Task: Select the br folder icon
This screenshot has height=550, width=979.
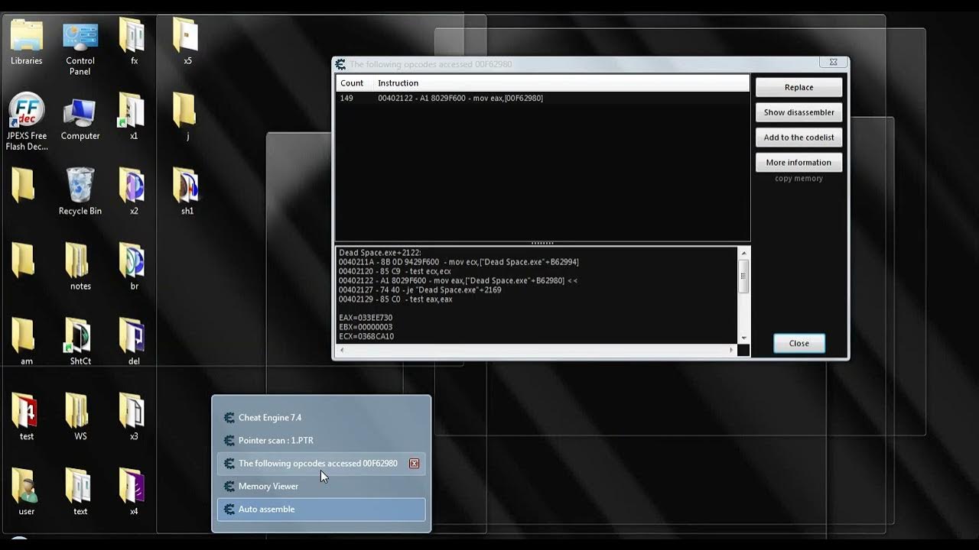Action: click(134, 267)
